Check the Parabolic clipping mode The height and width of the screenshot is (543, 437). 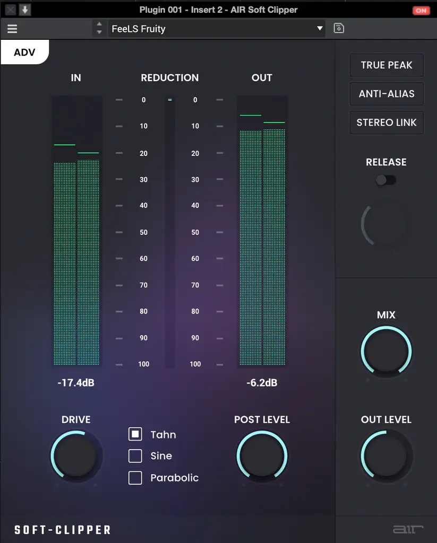[x=135, y=478]
